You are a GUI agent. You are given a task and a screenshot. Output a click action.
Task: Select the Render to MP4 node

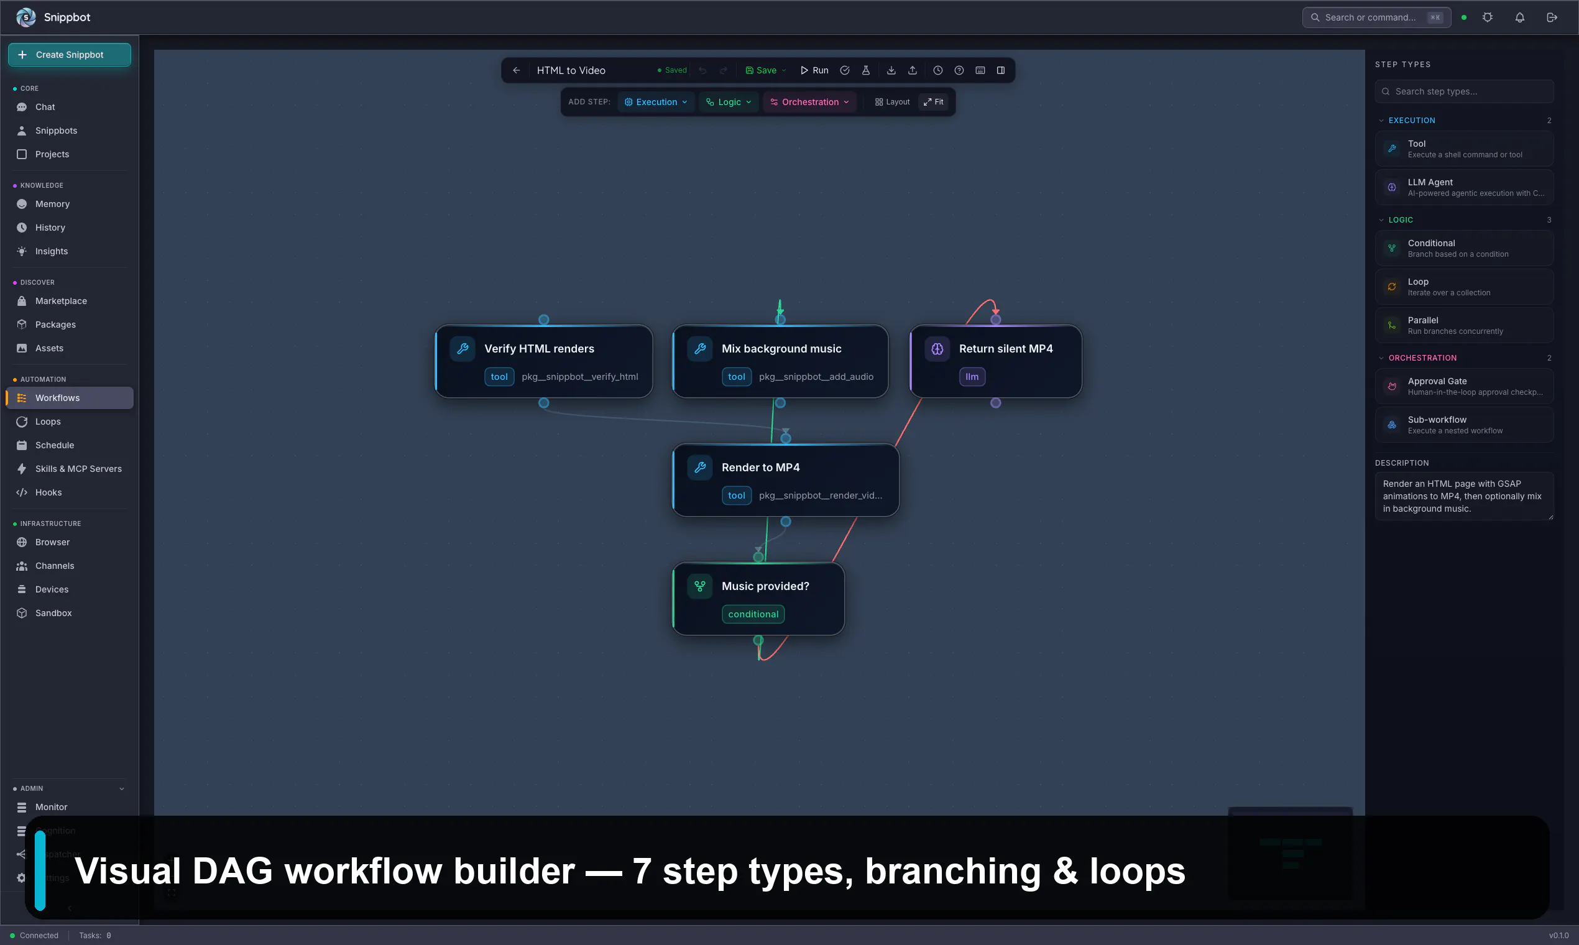click(786, 480)
